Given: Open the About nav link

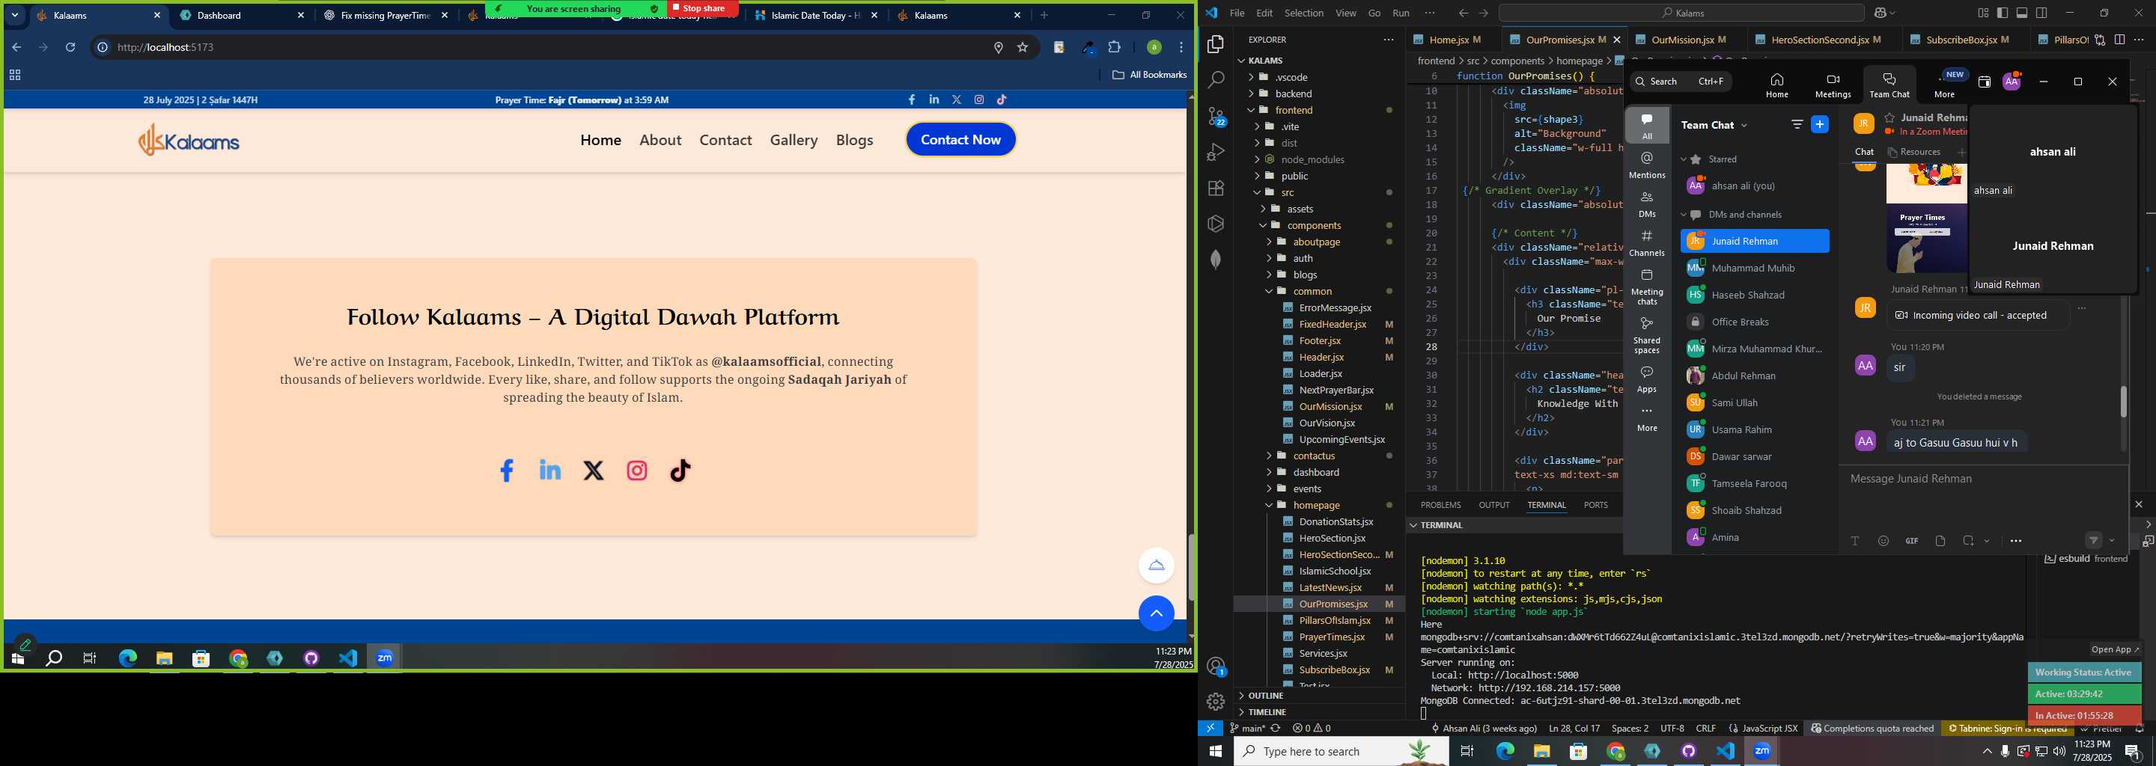Looking at the screenshot, I should [660, 140].
